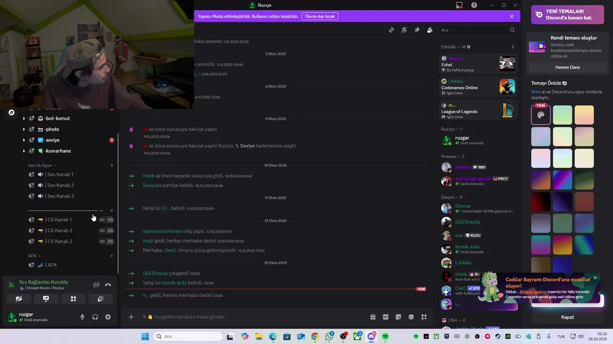The height and width of the screenshot is (344, 613).
Task: Open member Efcınar in list
Action: click(478, 208)
